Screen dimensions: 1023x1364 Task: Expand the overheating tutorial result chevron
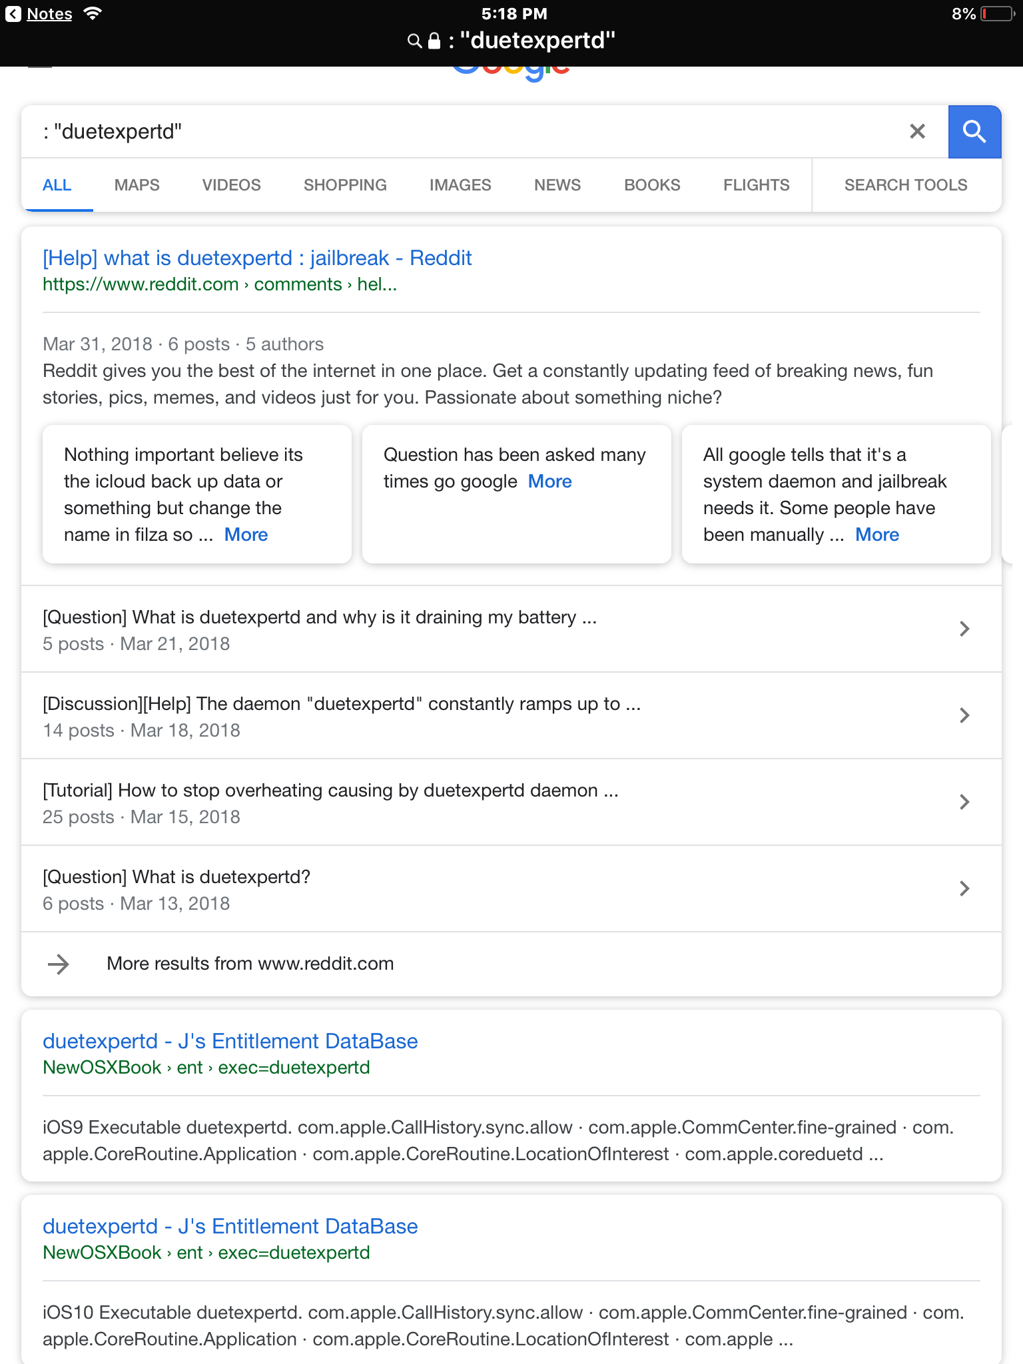(964, 802)
